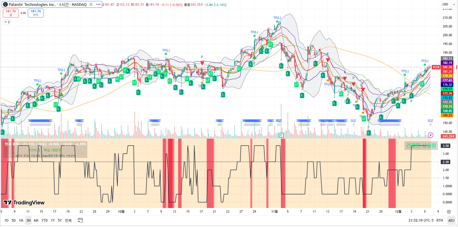The height and width of the screenshot is (227, 458).
Task: Click the red 243.35K volume label on the price scale
Action: click(448, 136)
